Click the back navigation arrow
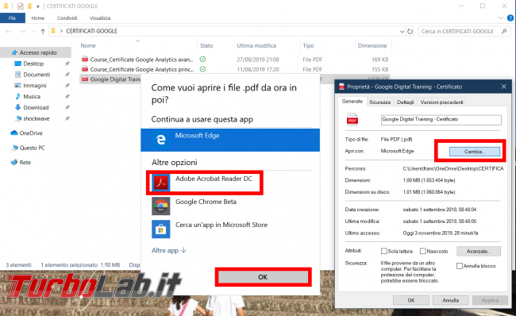 coord(9,31)
